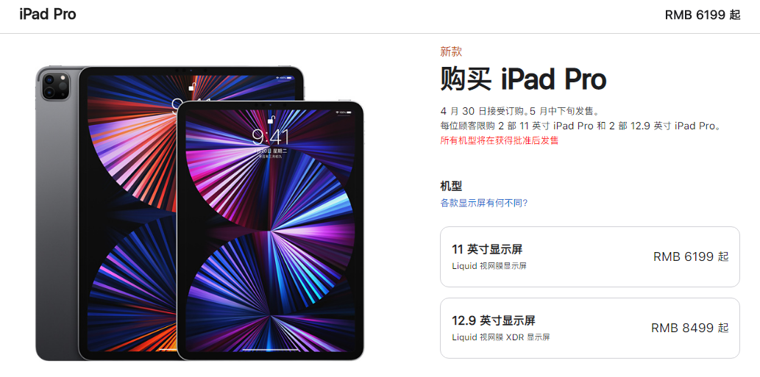This screenshot has width=760, height=377.
Task: Click RMB 6199 起 in the top bar
Action: tap(703, 15)
